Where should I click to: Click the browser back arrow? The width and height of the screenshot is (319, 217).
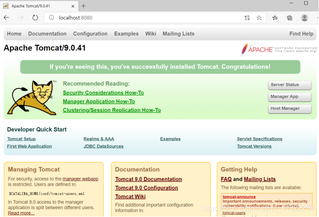[6, 18]
